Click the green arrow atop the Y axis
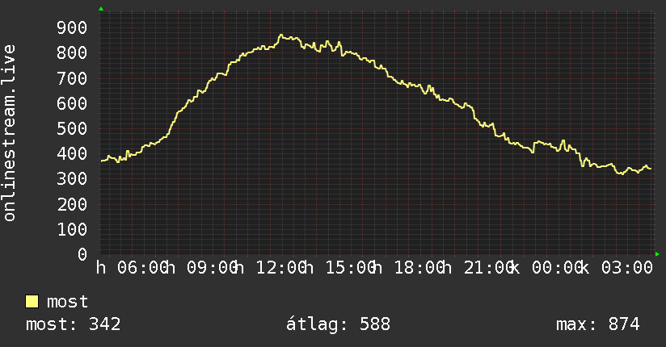Viewport: 666px width, 347px height. (x=101, y=9)
